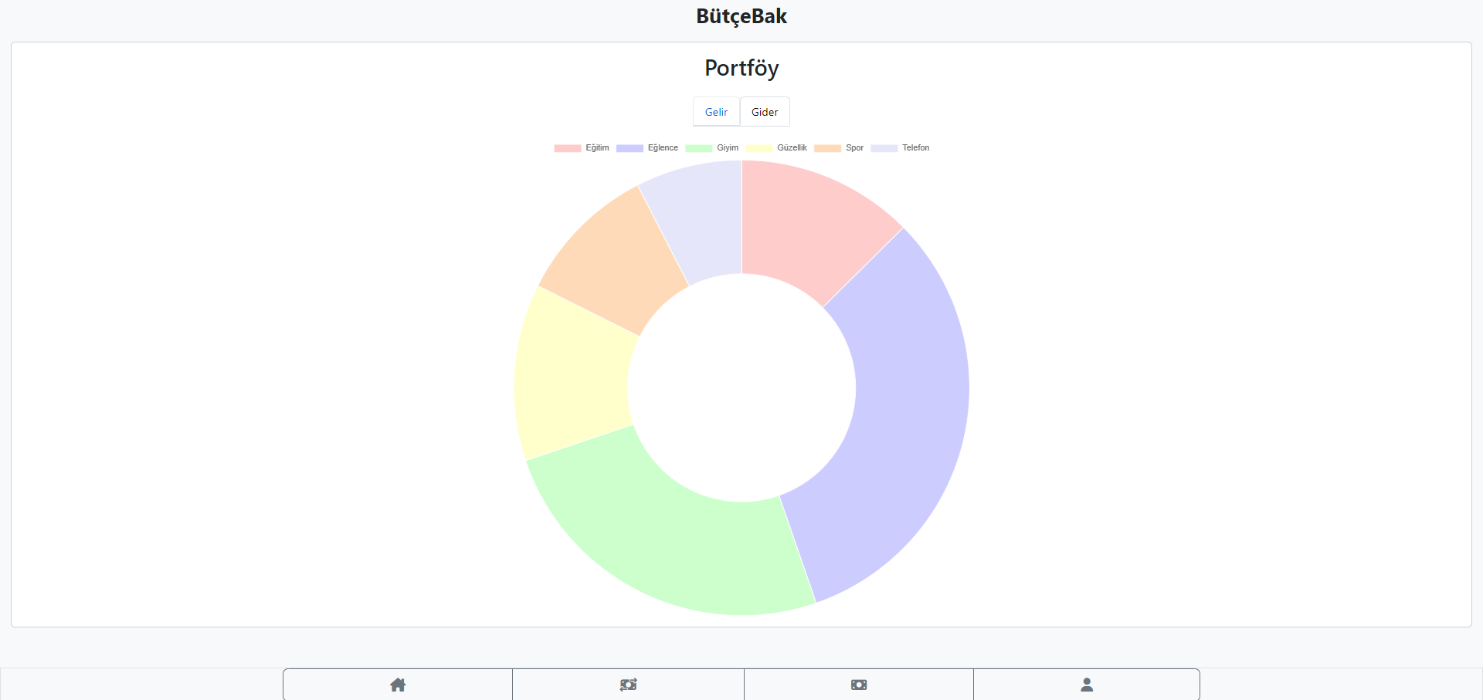Image resolution: width=1483 pixels, height=700 pixels.
Task: Open the user profile icon
Action: [1086, 685]
